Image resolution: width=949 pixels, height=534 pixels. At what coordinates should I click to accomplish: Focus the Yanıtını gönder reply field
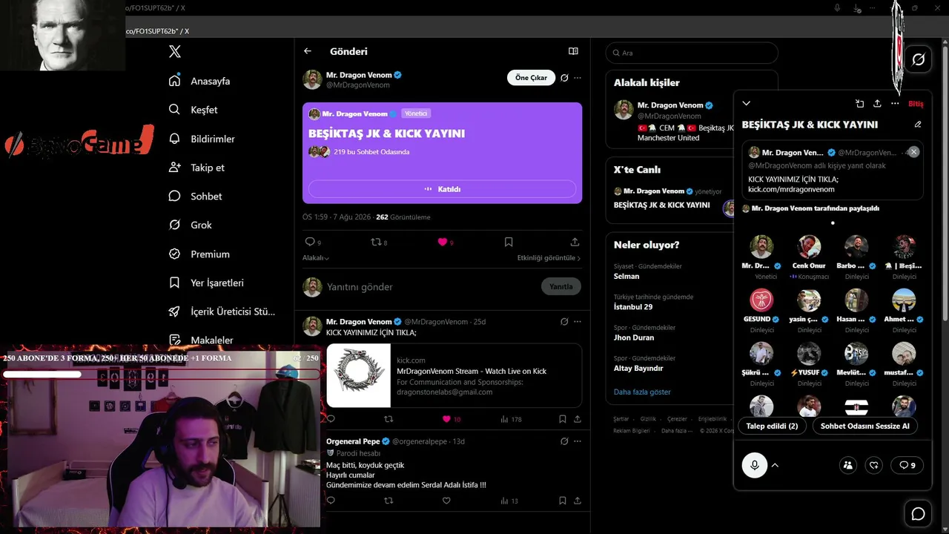point(430,287)
